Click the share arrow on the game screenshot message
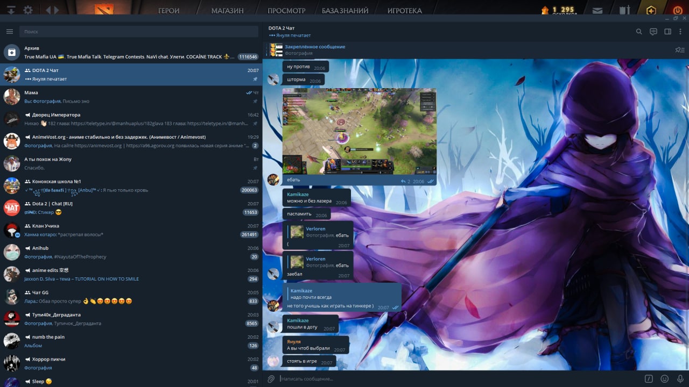 coord(403,182)
